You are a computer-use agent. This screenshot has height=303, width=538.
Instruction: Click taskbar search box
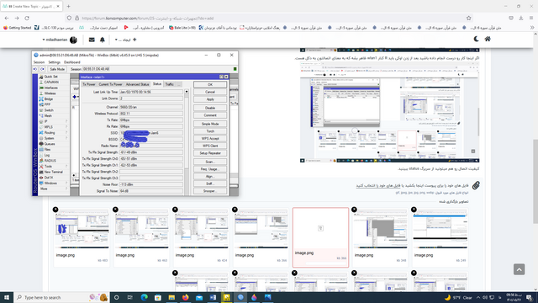[61, 297]
